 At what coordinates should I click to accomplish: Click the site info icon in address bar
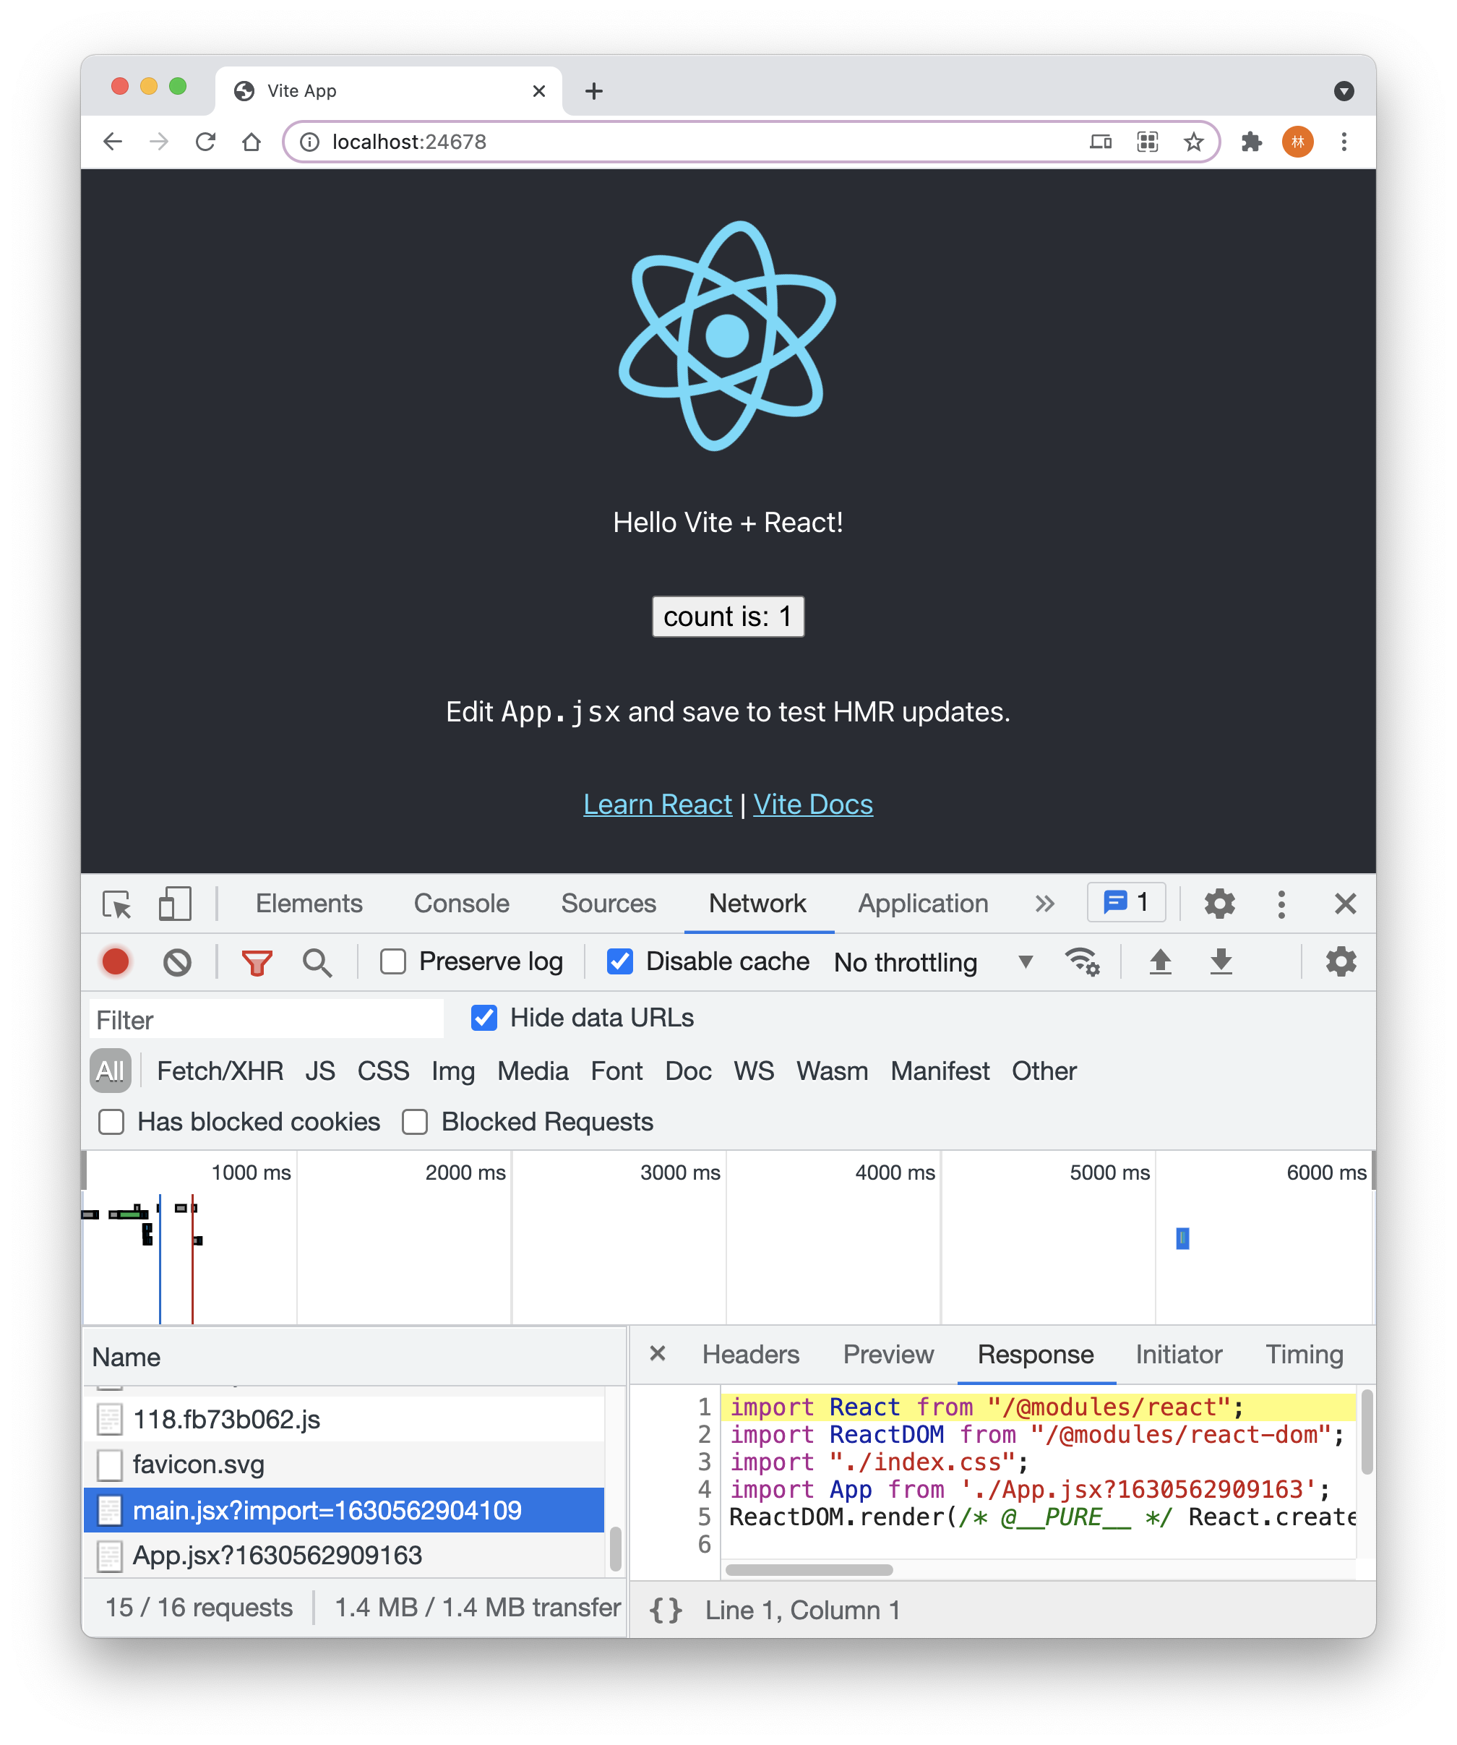(310, 142)
